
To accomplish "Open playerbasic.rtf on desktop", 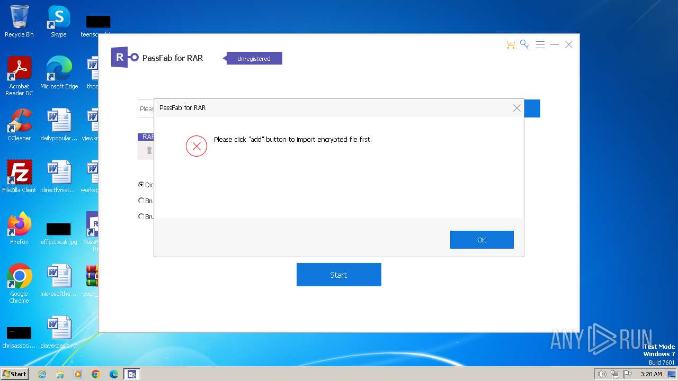I will click(59, 332).
